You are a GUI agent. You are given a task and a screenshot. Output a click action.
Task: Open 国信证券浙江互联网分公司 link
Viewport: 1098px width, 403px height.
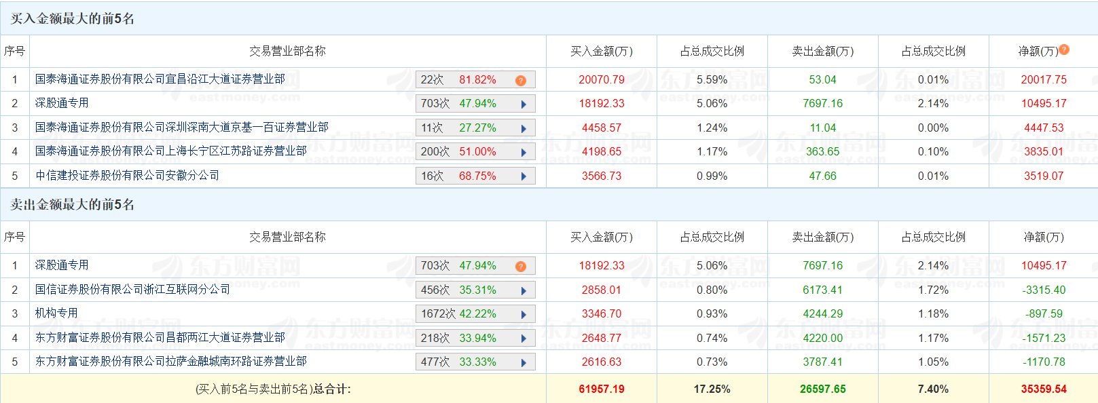pyautogui.click(x=133, y=290)
